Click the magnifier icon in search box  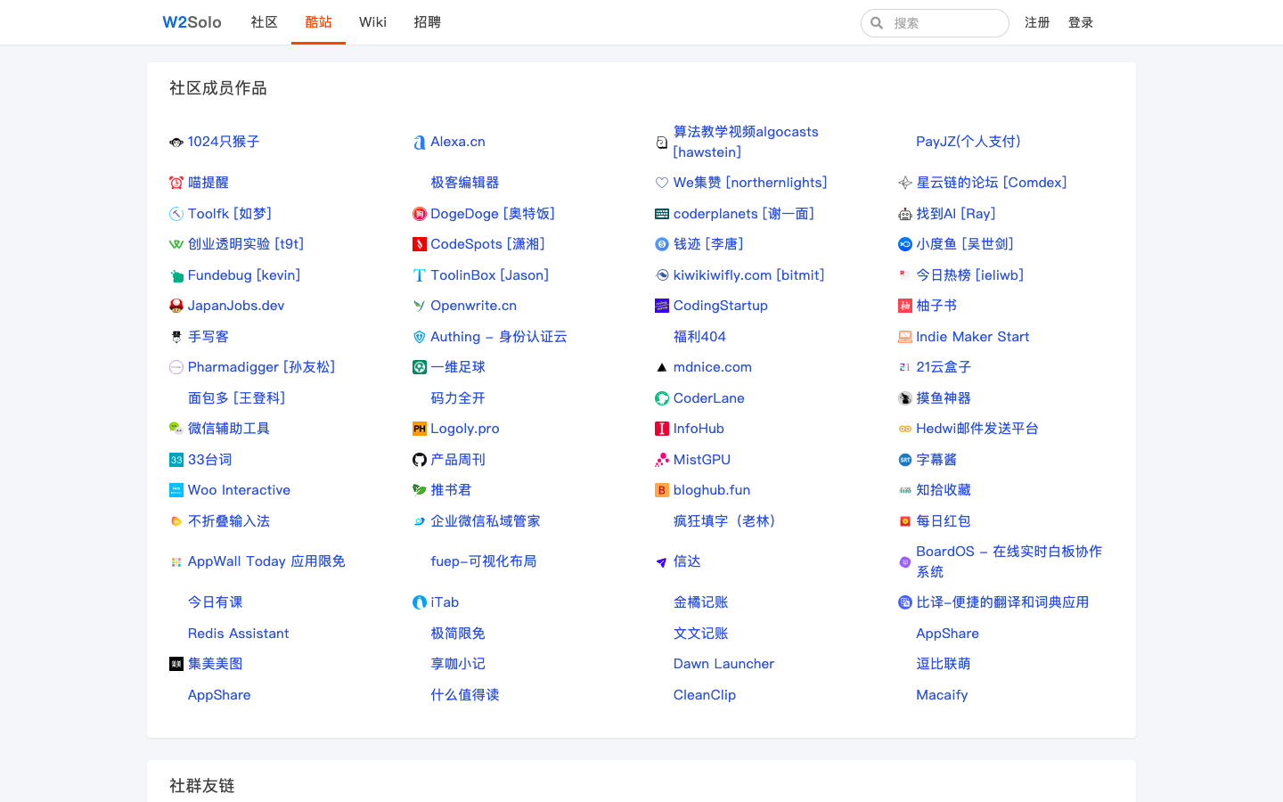point(877,23)
